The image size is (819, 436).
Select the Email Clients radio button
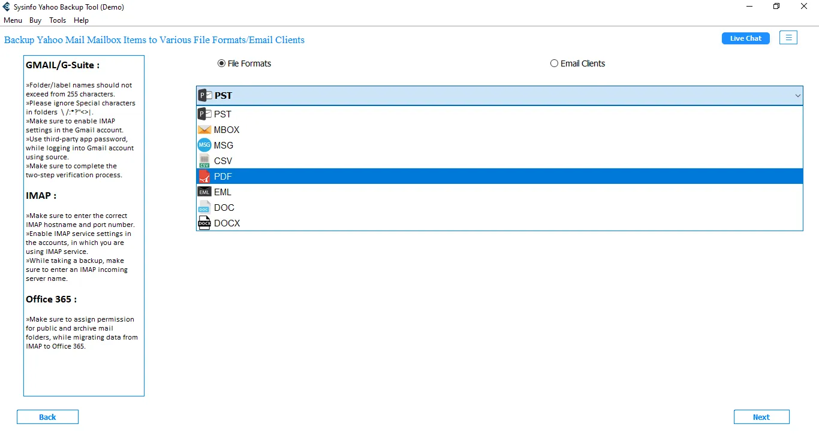pyautogui.click(x=554, y=63)
